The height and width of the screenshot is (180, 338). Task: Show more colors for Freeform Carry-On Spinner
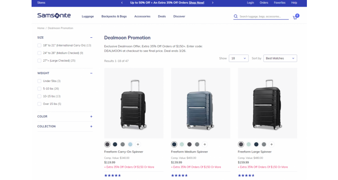click(x=138, y=144)
